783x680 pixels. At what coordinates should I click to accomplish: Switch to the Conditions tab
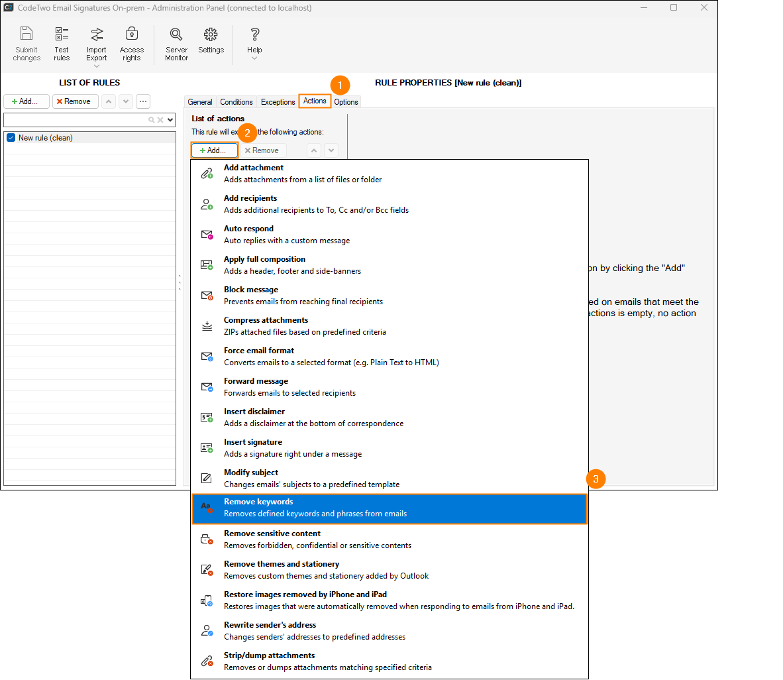click(x=236, y=102)
